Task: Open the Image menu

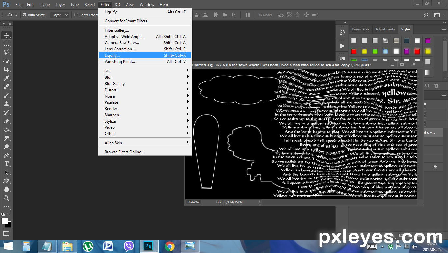Action: 44,5
